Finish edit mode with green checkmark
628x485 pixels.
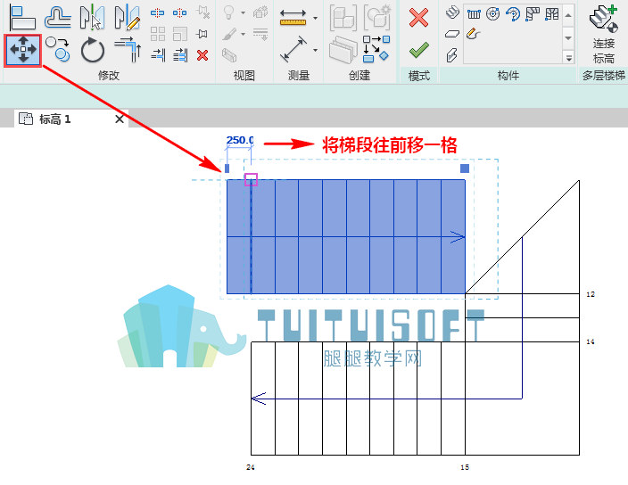point(419,51)
